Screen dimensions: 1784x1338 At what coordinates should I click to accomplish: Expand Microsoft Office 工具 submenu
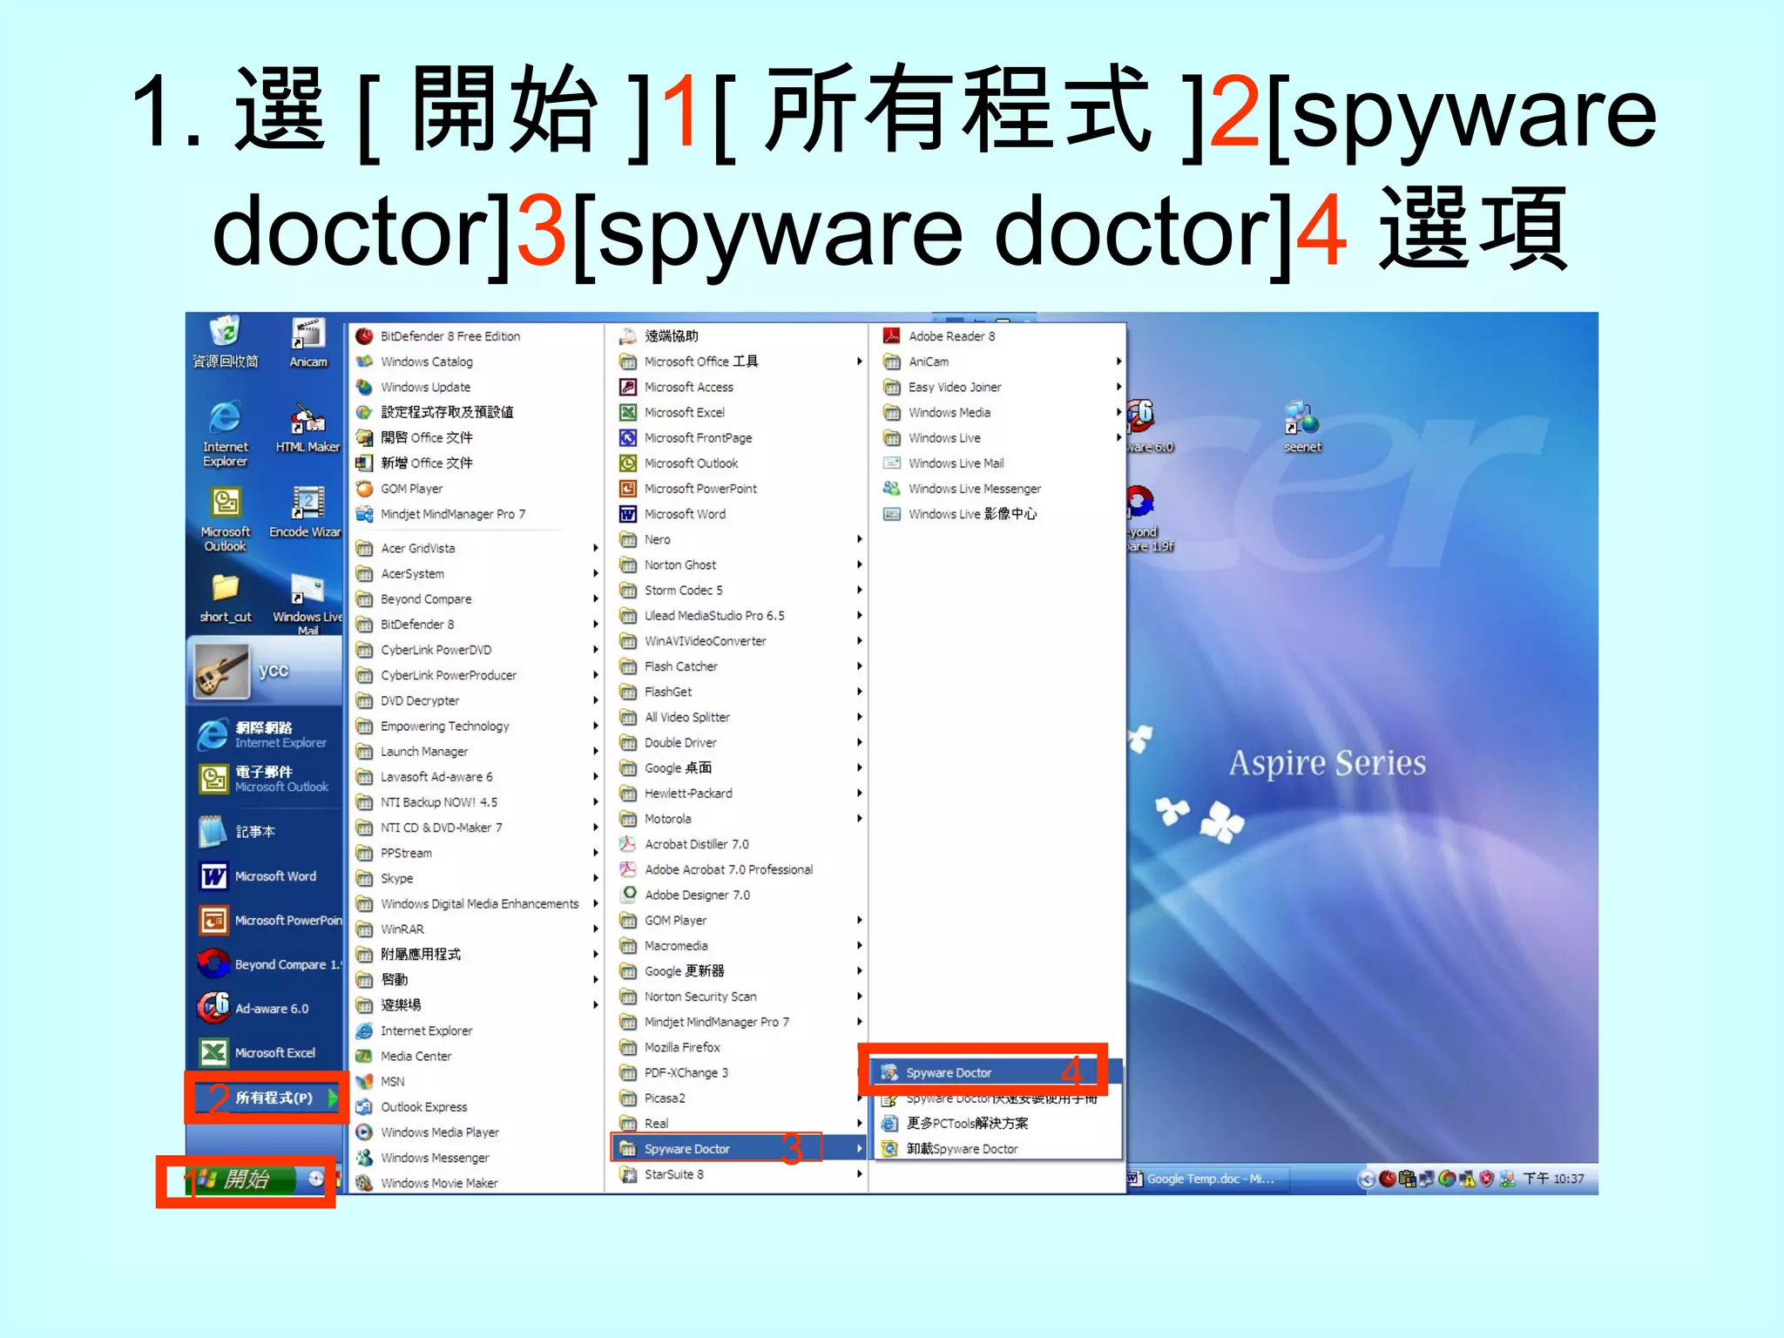tap(740, 362)
